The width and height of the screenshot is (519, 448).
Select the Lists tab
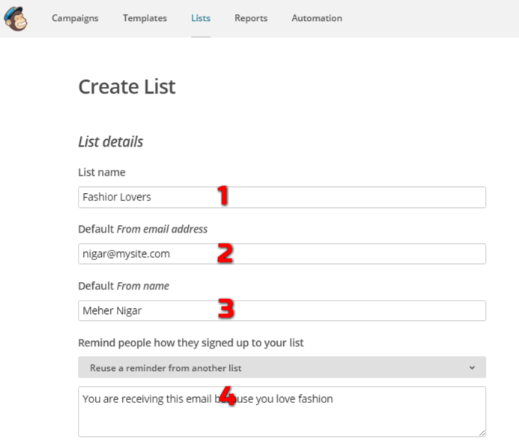tap(201, 18)
